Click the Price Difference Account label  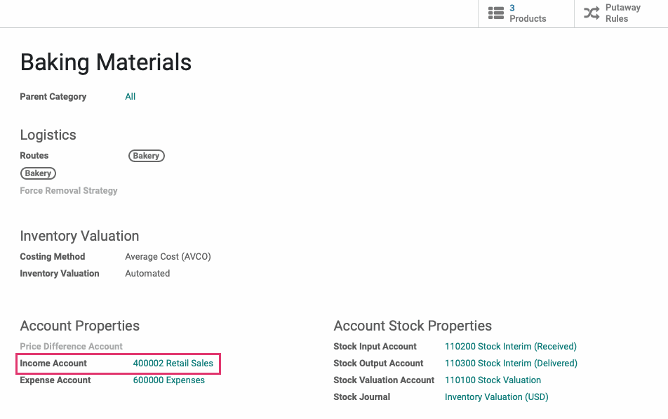tap(71, 347)
